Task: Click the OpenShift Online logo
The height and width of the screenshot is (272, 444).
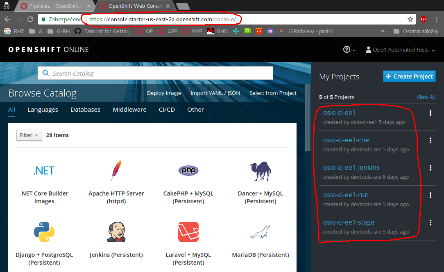Action: tap(48, 50)
